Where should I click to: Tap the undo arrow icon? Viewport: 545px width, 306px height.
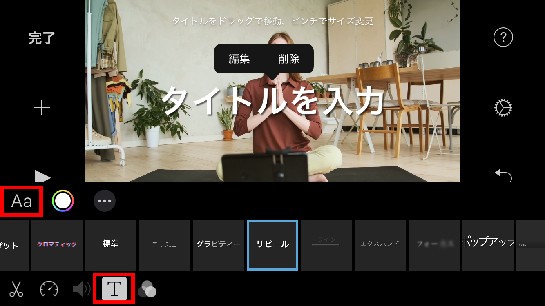point(503,175)
